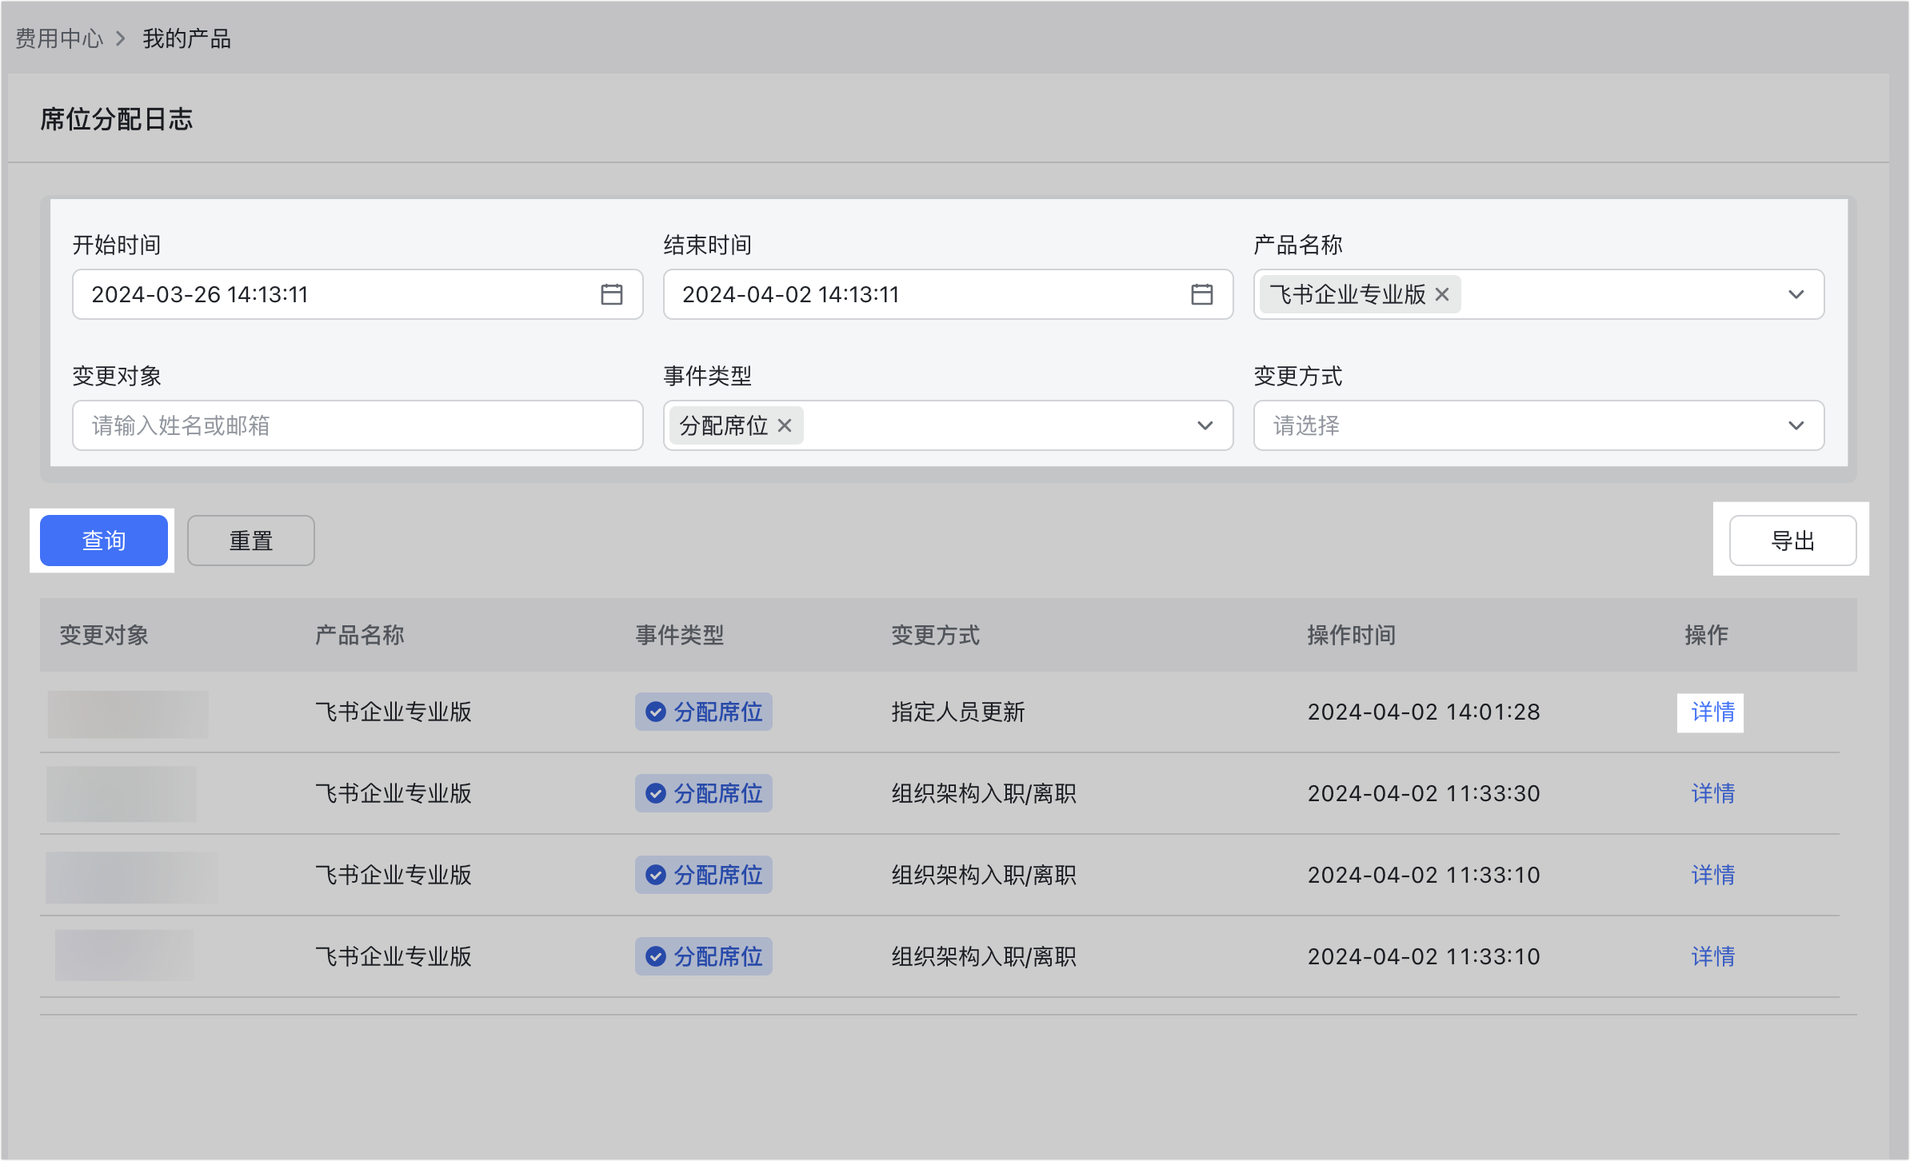
Task: Click the 重置 button
Action: pyautogui.click(x=251, y=541)
